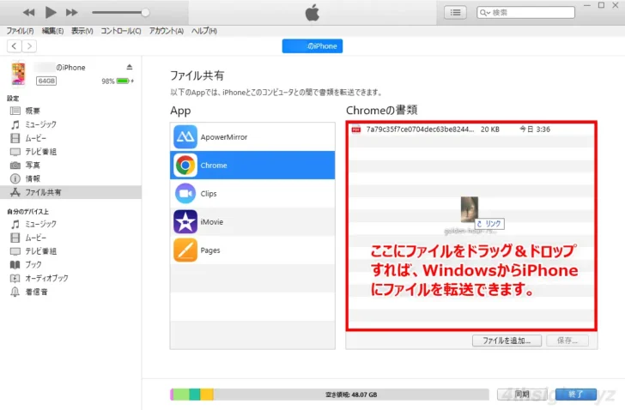This screenshot has width=625, height=410.
Task: Select ファイル共有 in the sidebar
Action: [70, 192]
